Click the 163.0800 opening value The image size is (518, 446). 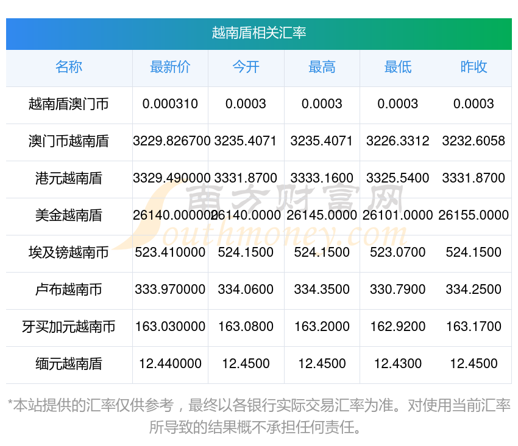click(x=246, y=327)
